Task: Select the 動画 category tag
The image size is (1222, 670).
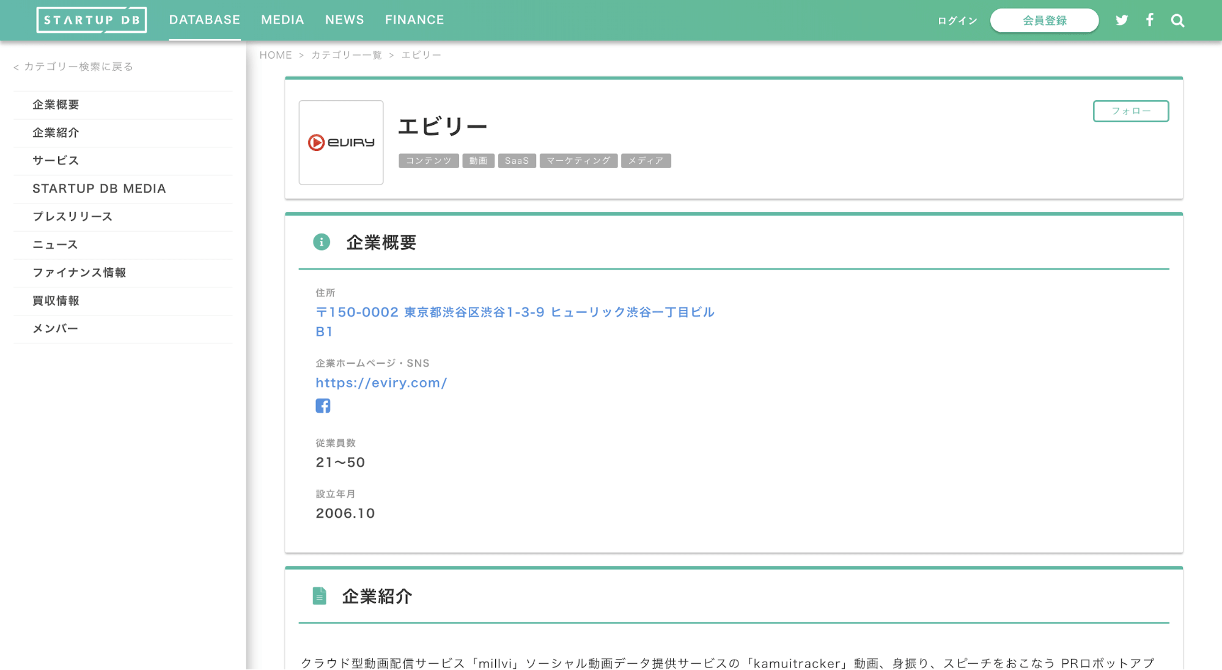Action: (x=479, y=160)
